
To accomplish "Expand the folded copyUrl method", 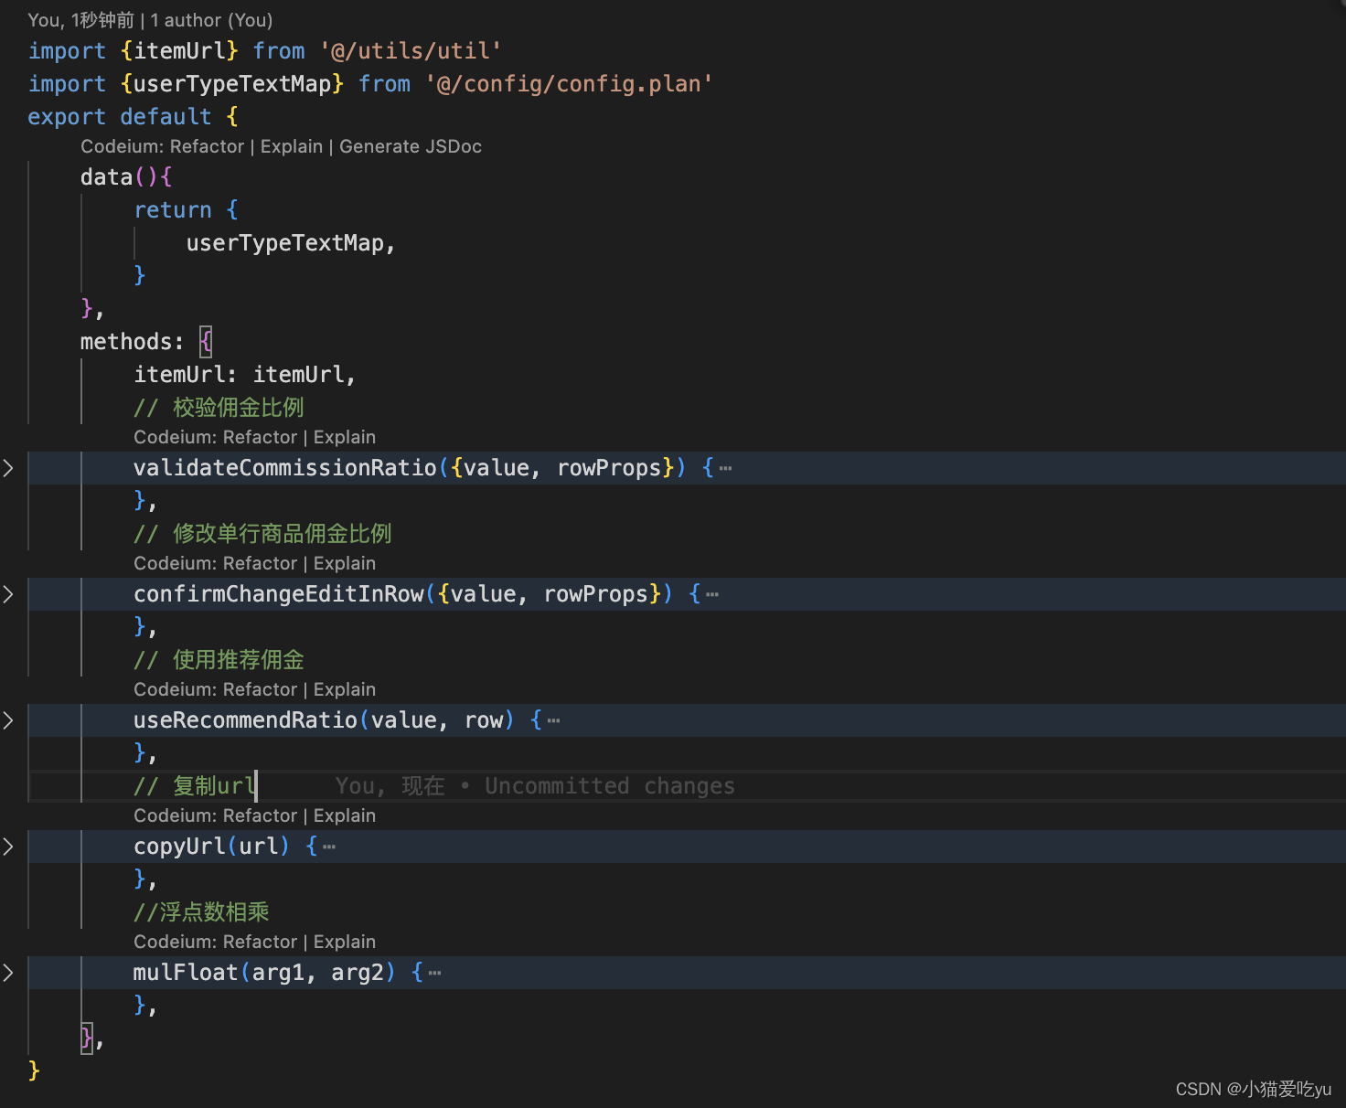I will [8, 847].
